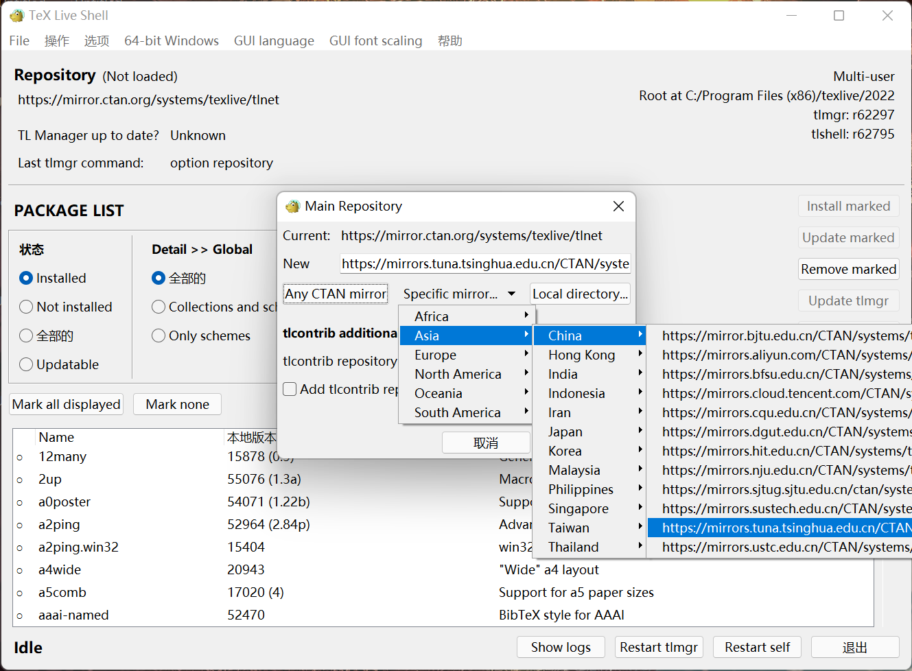The image size is (912, 671).
Task: Click the Main Repository dialog's app icon
Action: pyautogui.click(x=293, y=206)
